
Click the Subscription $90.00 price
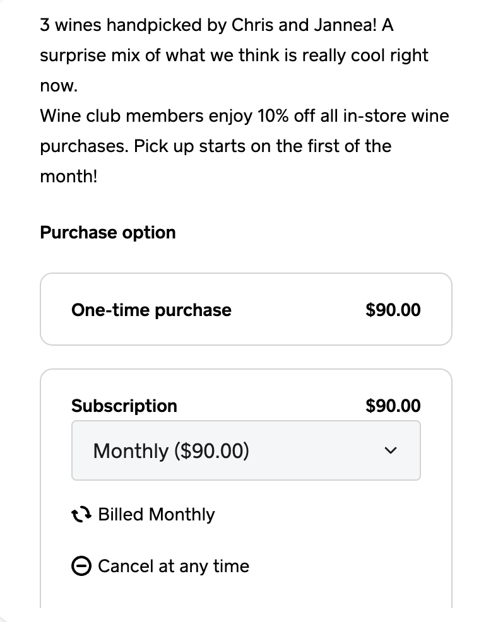coord(393,406)
